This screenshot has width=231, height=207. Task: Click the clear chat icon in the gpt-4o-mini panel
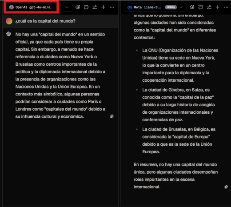(86, 7)
